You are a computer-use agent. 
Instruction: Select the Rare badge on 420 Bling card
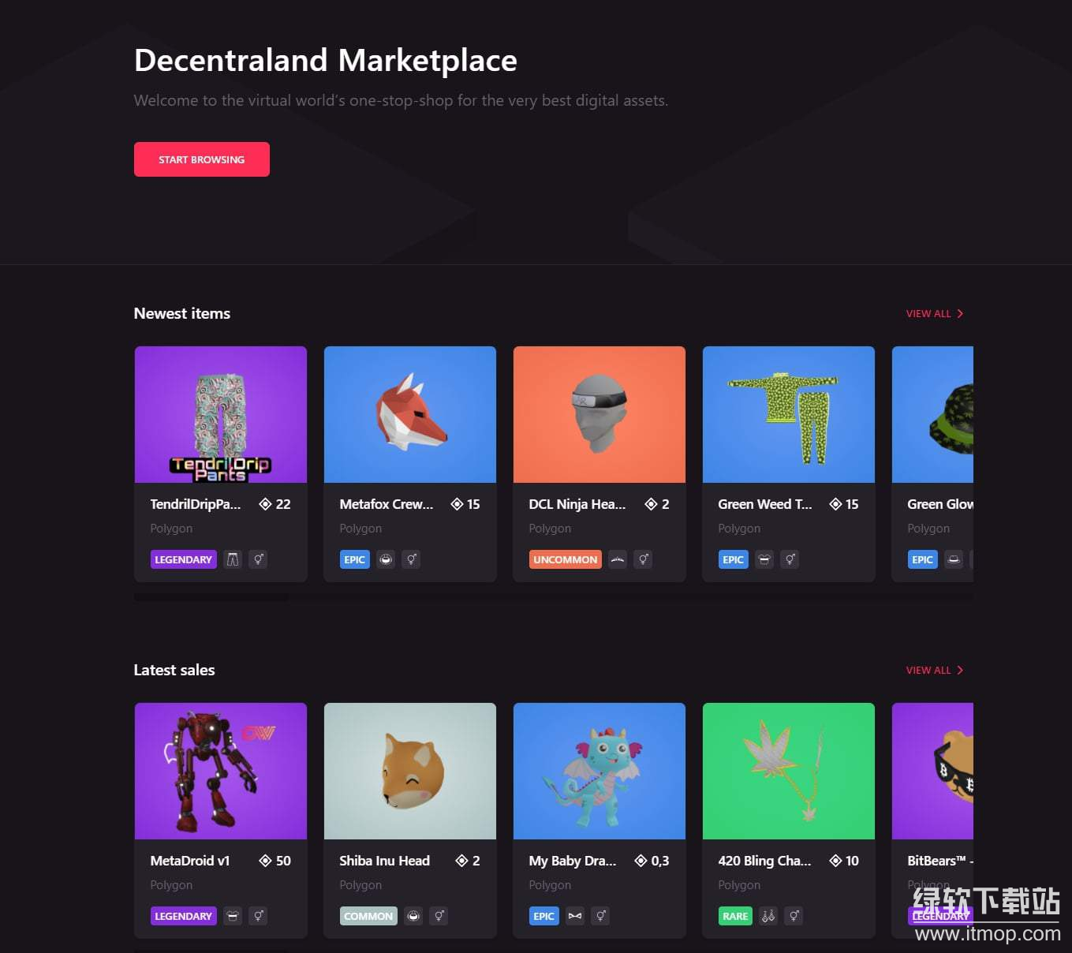pyautogui.click(x=734, y=916)
